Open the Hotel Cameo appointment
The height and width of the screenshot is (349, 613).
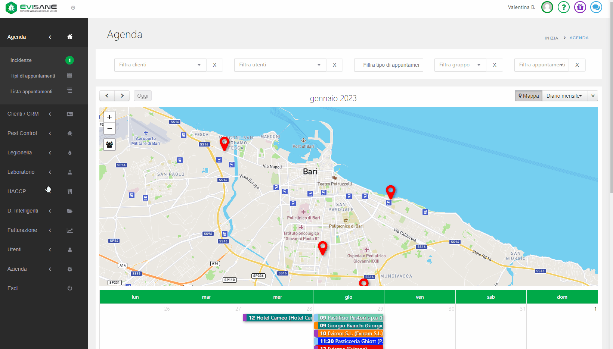pos(278,318)
